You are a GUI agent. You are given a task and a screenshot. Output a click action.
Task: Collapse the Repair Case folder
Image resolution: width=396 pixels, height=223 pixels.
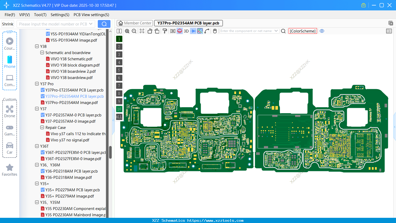(42, 127)
